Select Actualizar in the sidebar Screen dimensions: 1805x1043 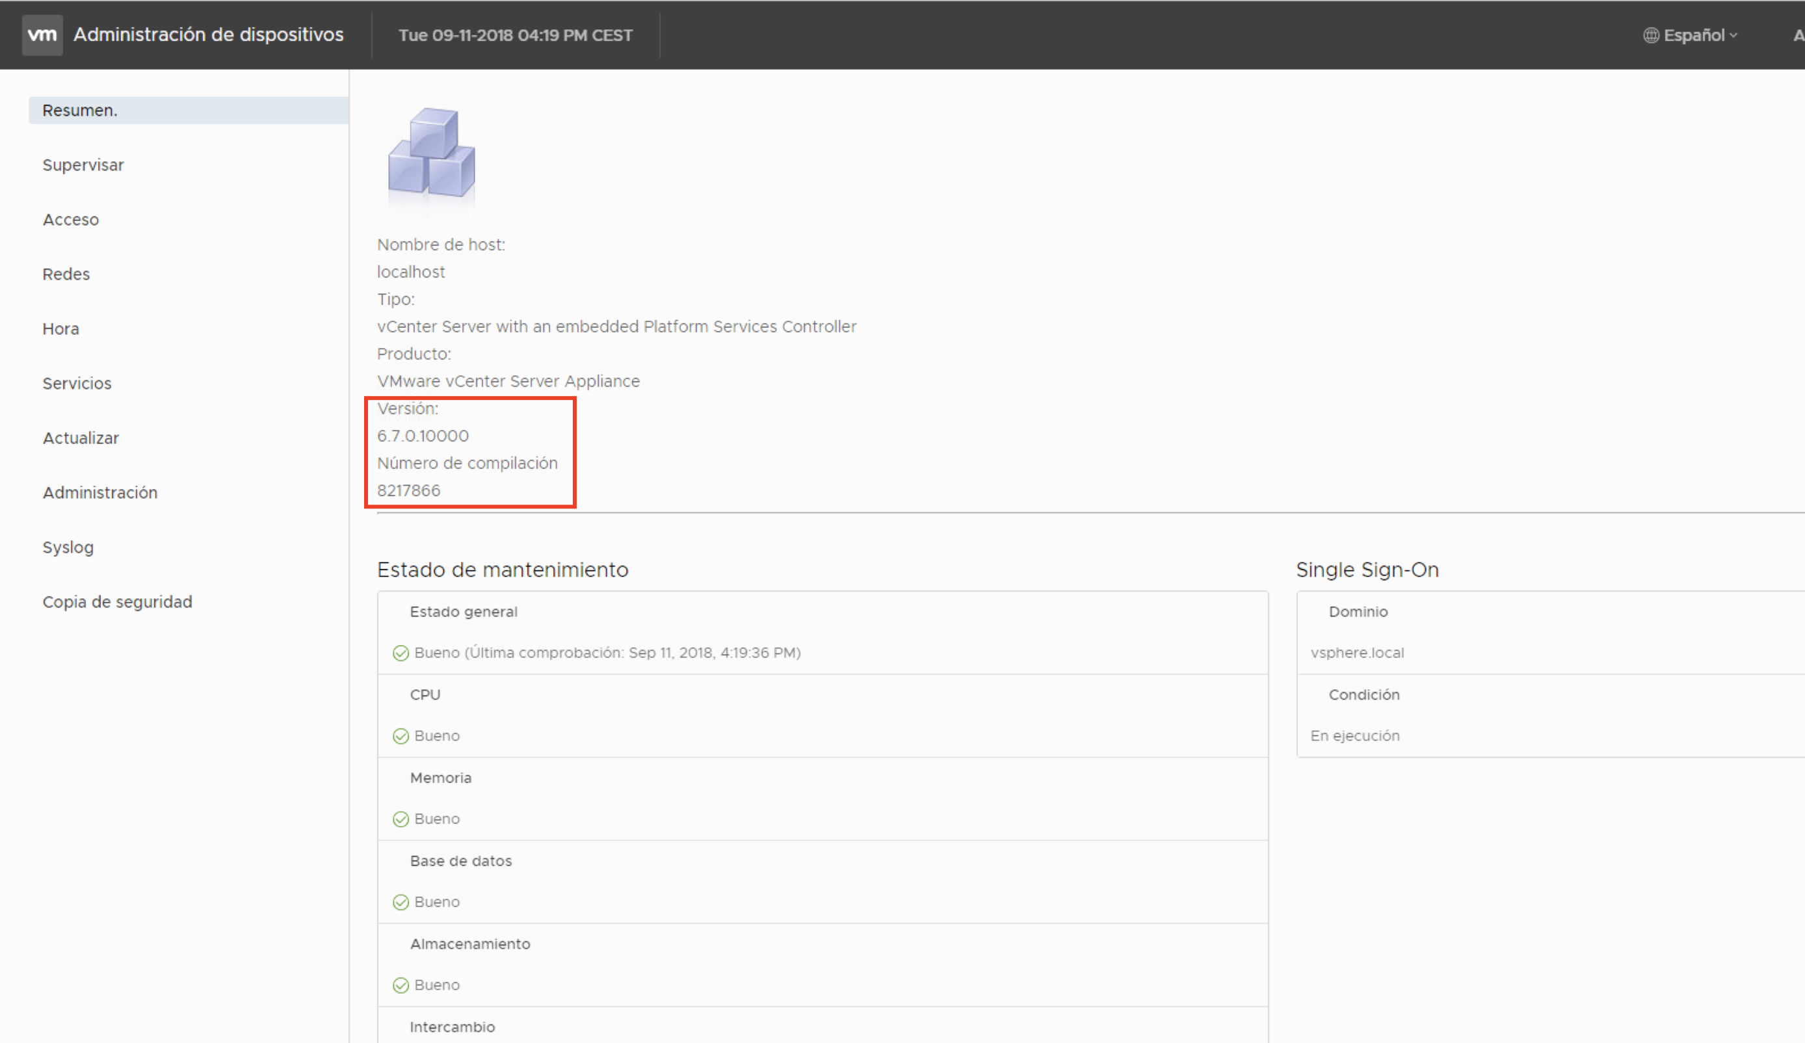(80, 438)
